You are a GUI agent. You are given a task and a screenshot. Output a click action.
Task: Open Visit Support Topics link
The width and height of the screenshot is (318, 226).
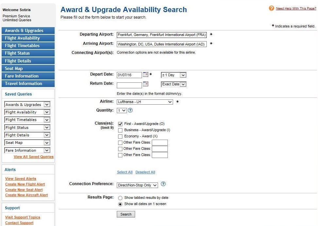click(23, 217)
